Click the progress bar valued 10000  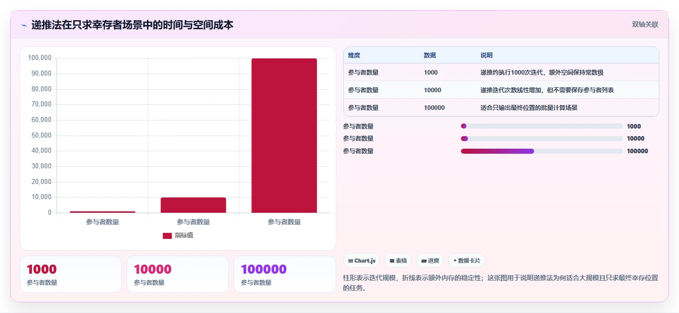point(542,139)
